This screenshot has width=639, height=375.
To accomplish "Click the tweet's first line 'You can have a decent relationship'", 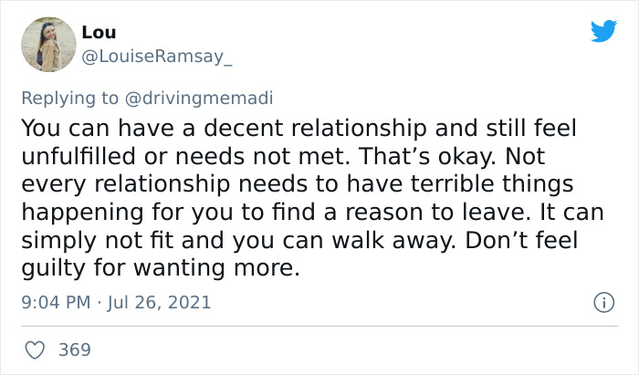I will (224, 129).
